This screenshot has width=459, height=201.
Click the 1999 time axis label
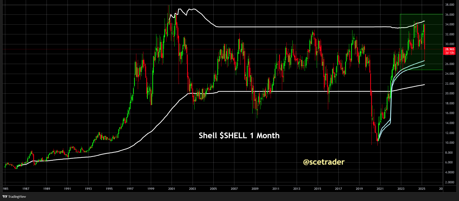tap(151, 189)
